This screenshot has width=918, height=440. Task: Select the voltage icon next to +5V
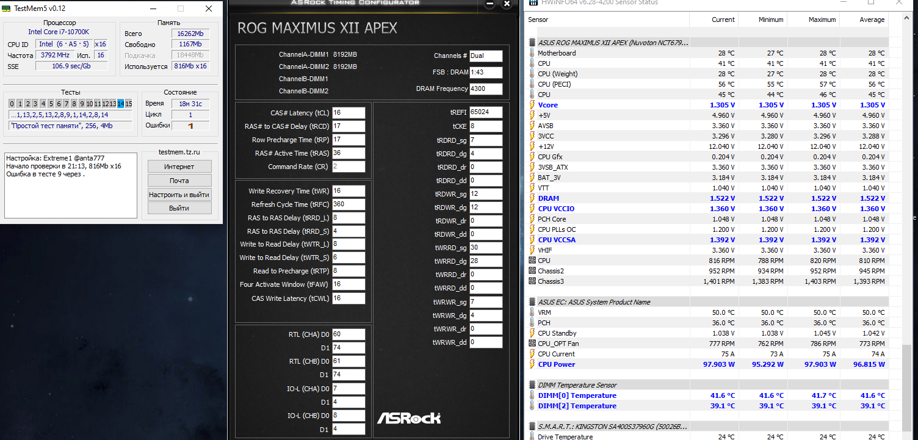coord(532,115)
